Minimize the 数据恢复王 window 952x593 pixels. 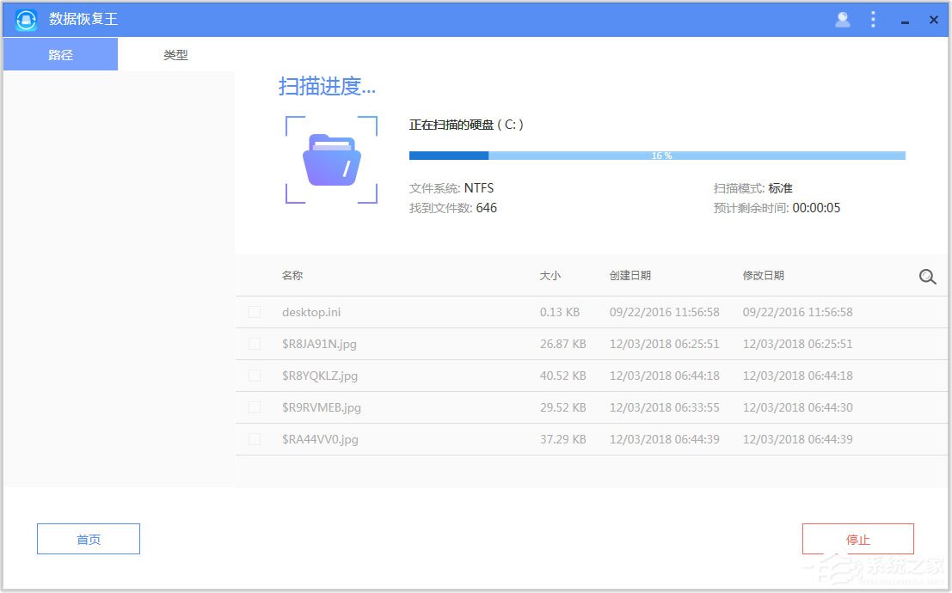(904, 19)
